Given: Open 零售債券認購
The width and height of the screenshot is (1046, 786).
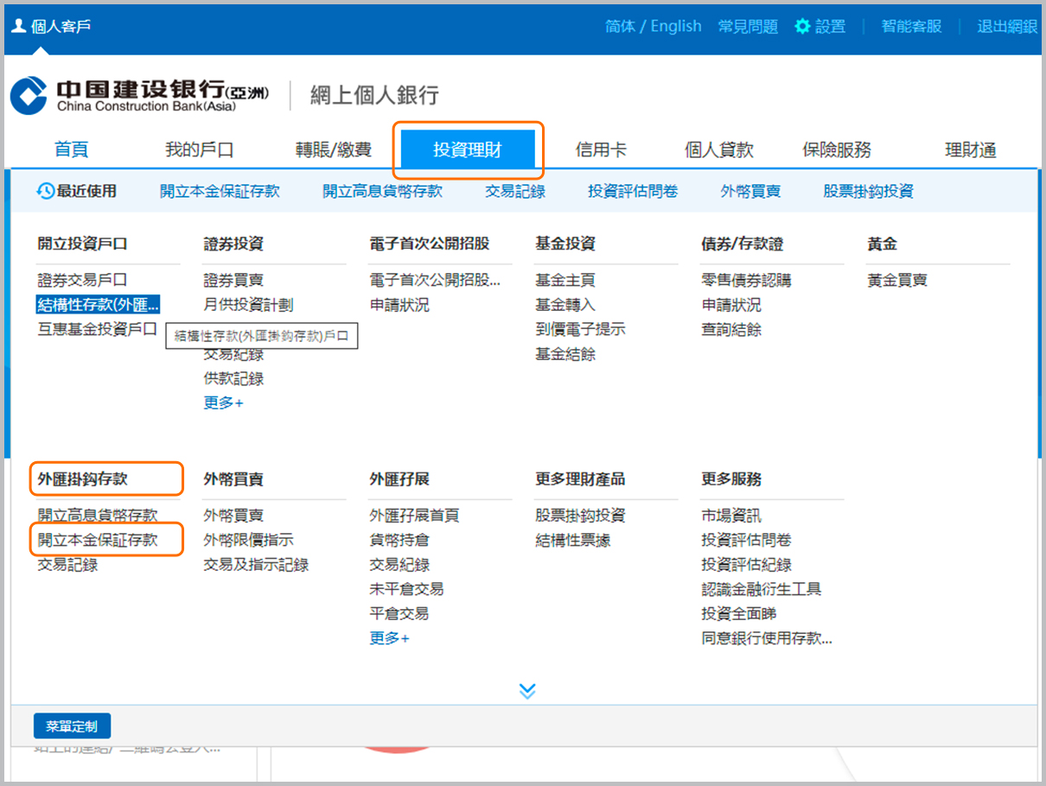Looking at the screenshot, I should point(746,280).
